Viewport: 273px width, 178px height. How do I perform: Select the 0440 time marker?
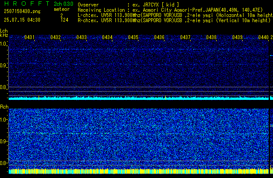[263, 37]
